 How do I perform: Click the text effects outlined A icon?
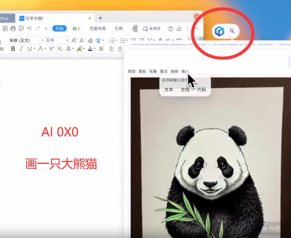(x=68, y=49)
